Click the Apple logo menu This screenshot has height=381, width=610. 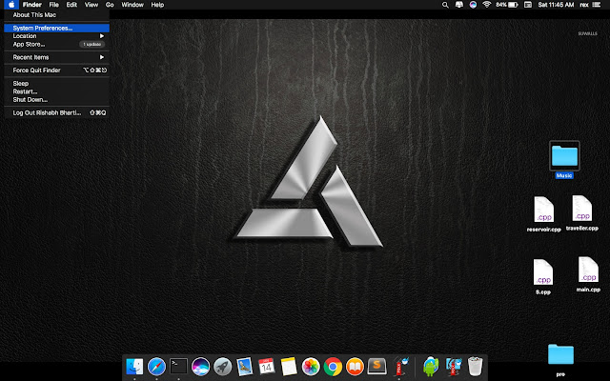(x=11, y=5)
